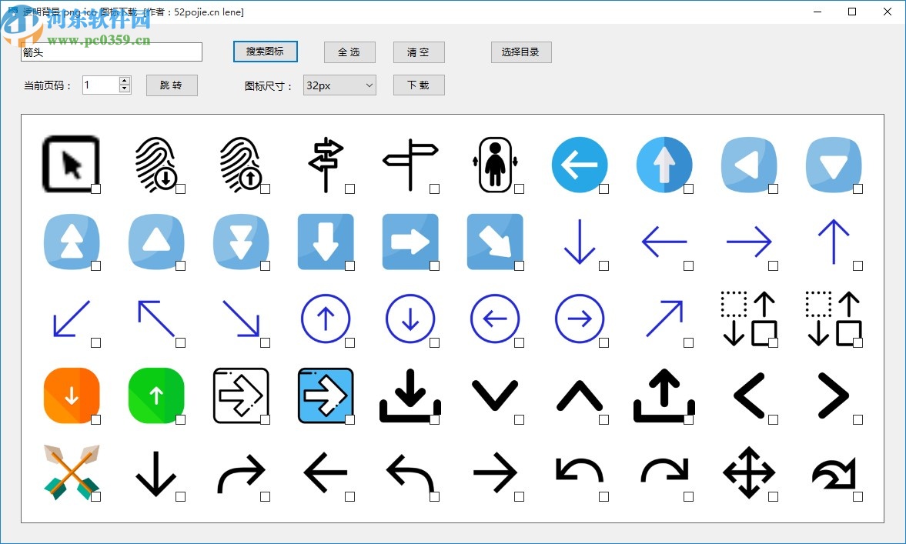Viewport: 906px width, 544px height.
Task: Select the blue rounded down triangle icon
Action: (834, 164)
